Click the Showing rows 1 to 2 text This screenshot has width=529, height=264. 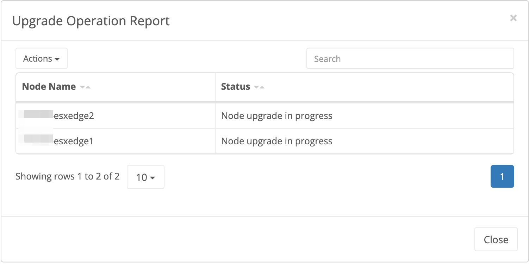tap(67, 176)
